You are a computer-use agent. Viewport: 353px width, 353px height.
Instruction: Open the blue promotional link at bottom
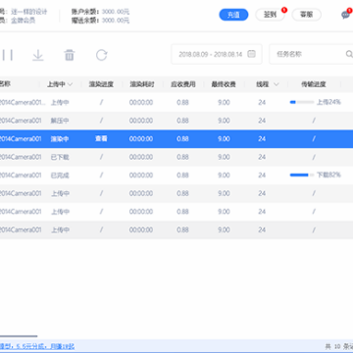coord(37,346)
